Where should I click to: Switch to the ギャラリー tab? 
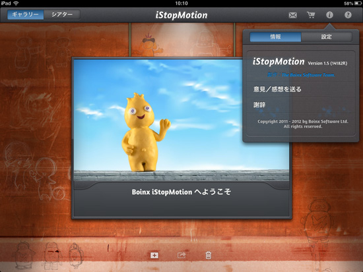26,14
